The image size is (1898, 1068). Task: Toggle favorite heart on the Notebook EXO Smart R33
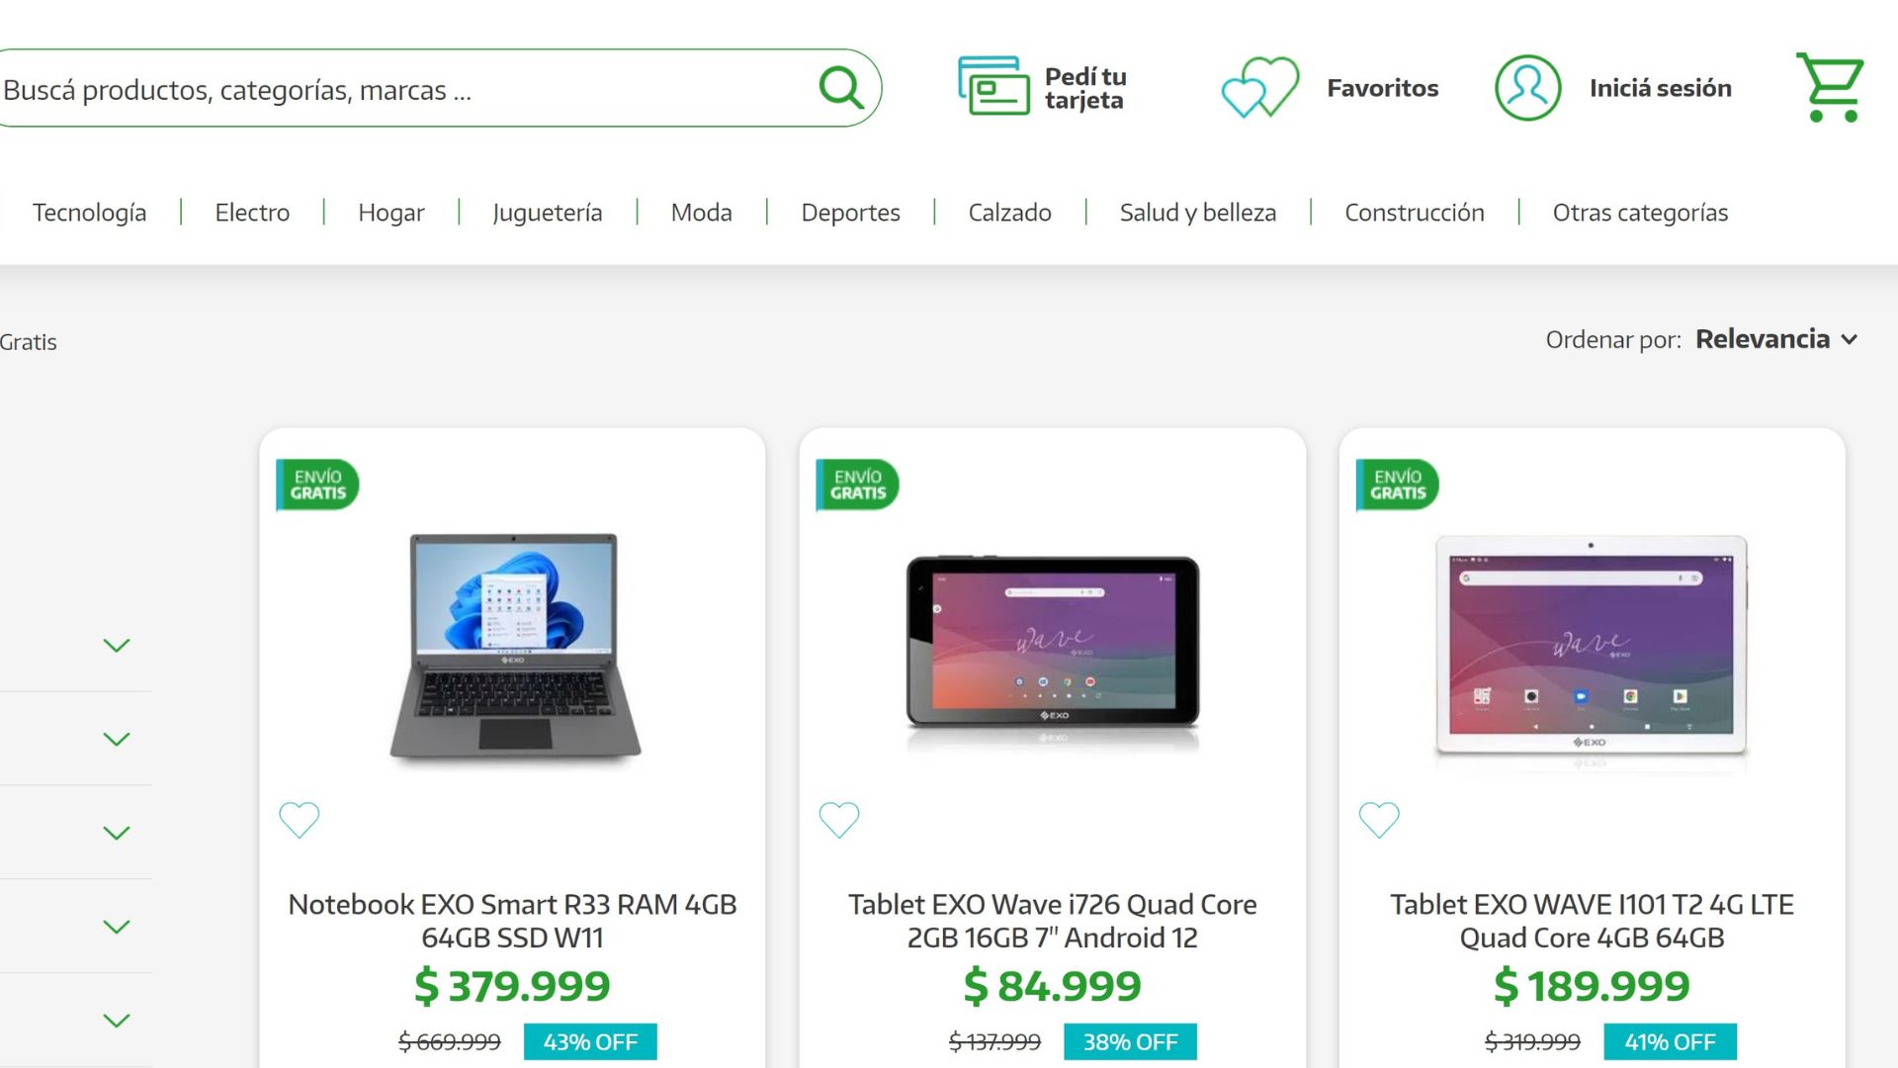(300, 820)
